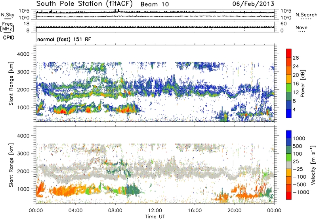Screen dimensions: 317x219
Task: Select the 12:00 time tick label
Action: (155, 211)
